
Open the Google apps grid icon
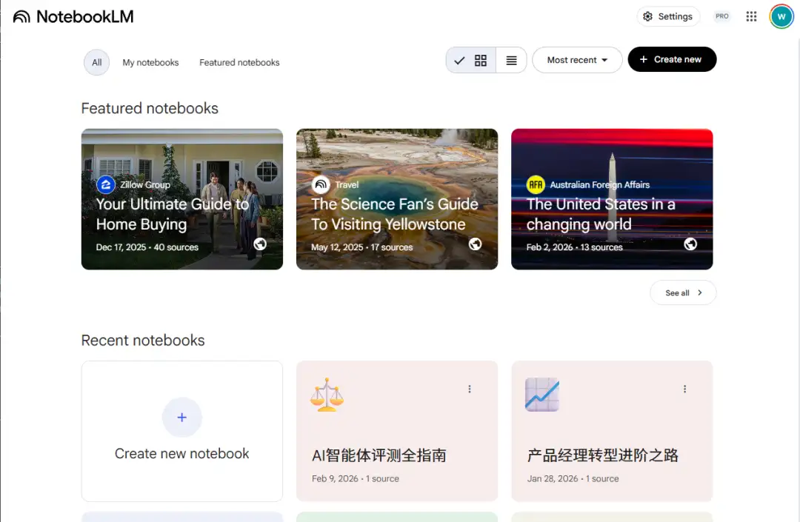click(x=751, y=16)
